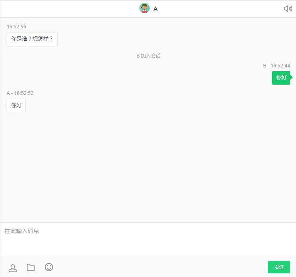Image resolution: width=296 pixels, height=277 pixels.
Task: Click the white 你好 bubble from A
Action: tap(16, 106)
